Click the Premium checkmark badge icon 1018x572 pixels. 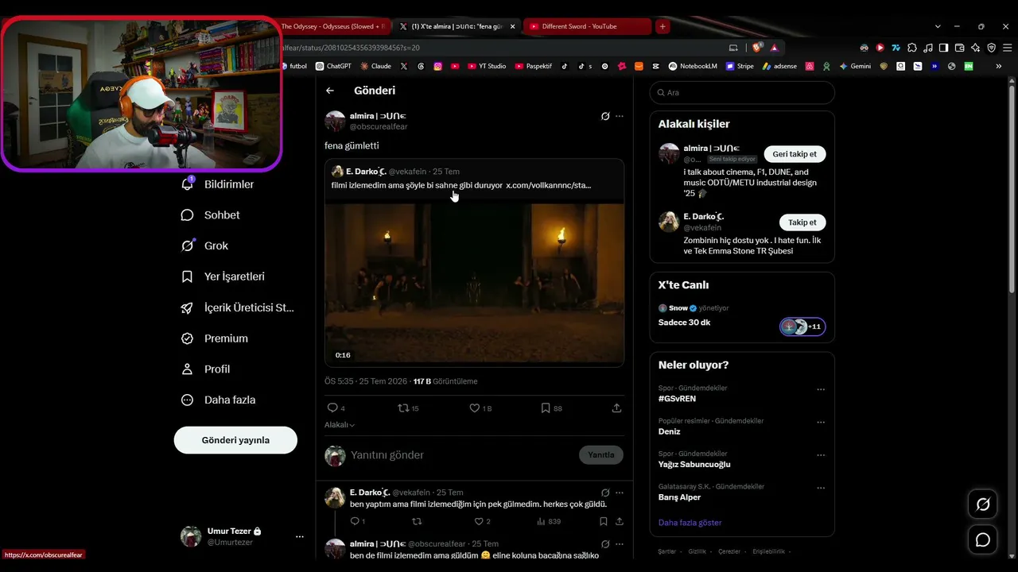(188, 338)
